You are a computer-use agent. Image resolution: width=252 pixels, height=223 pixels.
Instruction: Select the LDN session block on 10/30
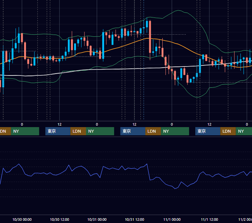click(x=78, y=131)
